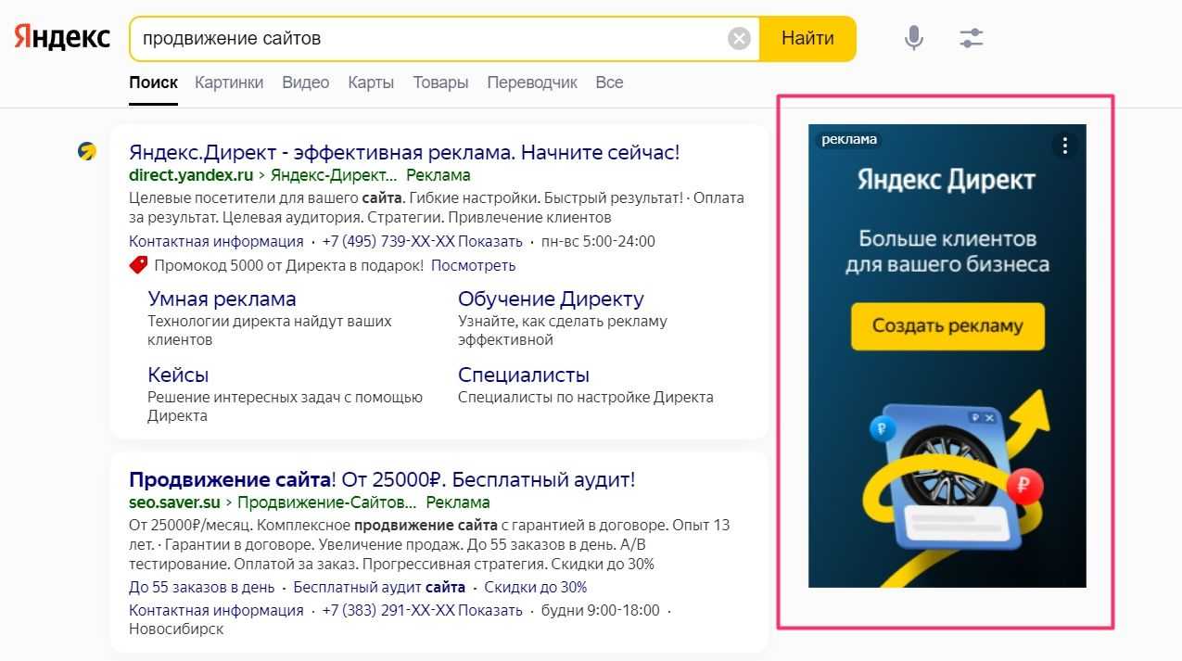1182x661 pixels.
Task: Switch to the Видео tab
Action: [x=305, y=83]
